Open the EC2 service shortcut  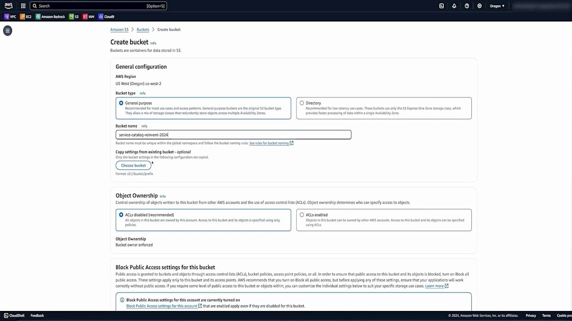(26, 17)
